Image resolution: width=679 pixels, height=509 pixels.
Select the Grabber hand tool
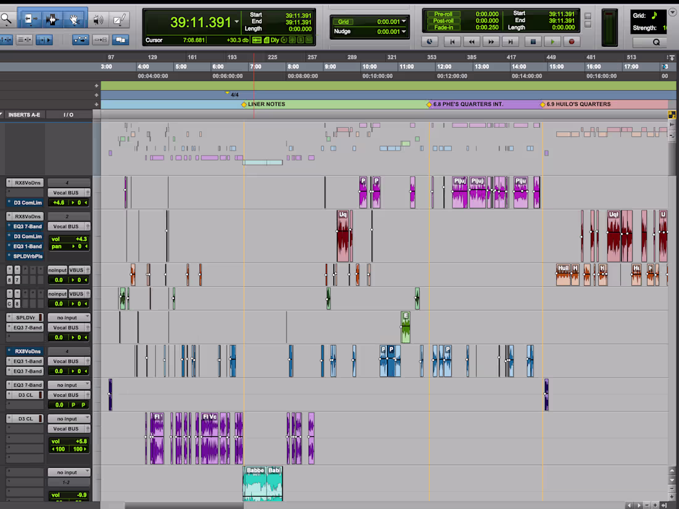click(75, 19)
